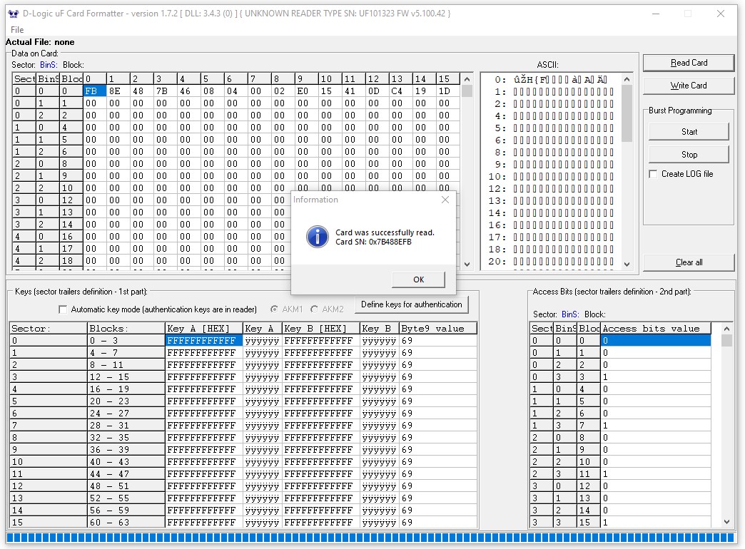Screen dimensions: 745x549
Task: Click Byte9 value column header
Action: click(438, 328)
